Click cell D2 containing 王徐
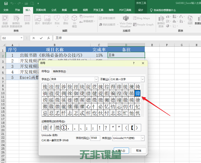This screenshot has width=201, height=163. (x=126, y=55)
